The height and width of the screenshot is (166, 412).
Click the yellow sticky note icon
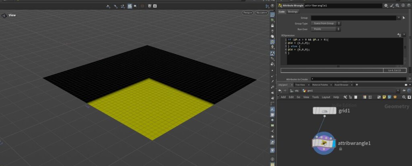[384, 97]
